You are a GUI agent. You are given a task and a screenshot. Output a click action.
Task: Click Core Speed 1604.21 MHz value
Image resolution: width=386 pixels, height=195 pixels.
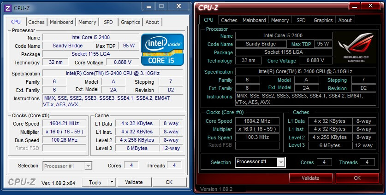(x=64, y=123)
